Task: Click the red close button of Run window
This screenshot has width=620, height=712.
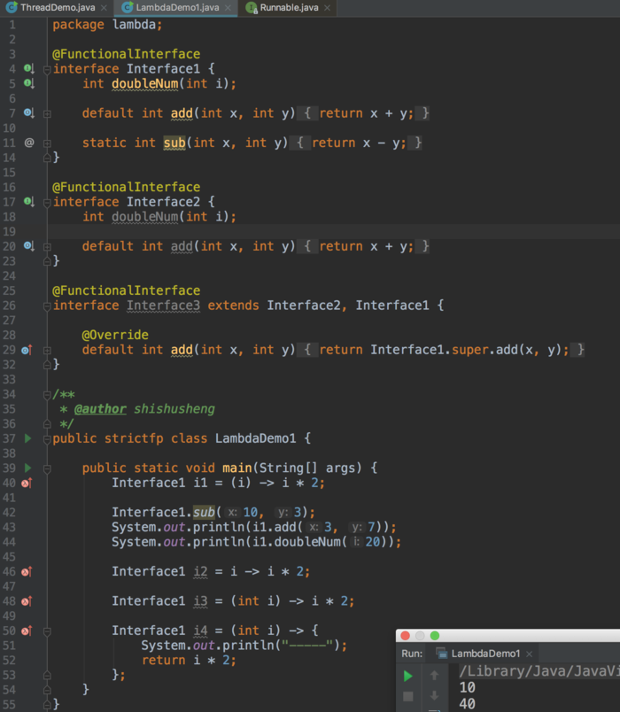Action: tap(405, 636)
